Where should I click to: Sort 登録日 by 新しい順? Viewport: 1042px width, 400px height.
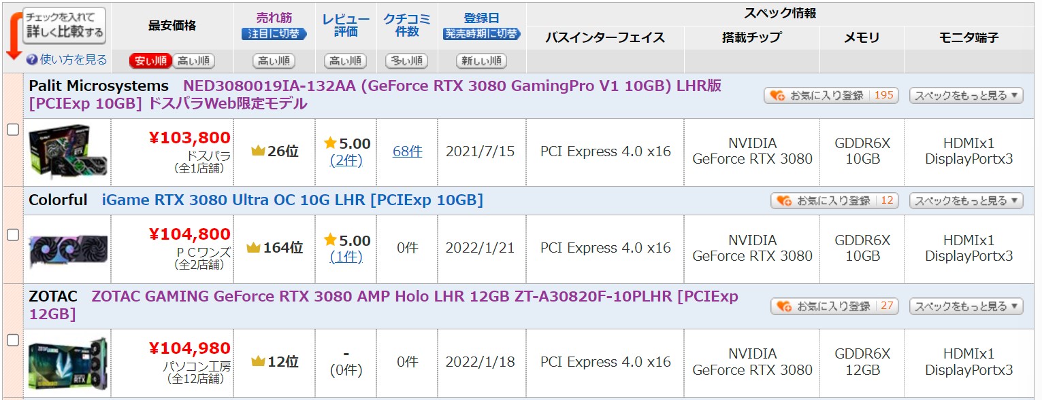(481, 61)
